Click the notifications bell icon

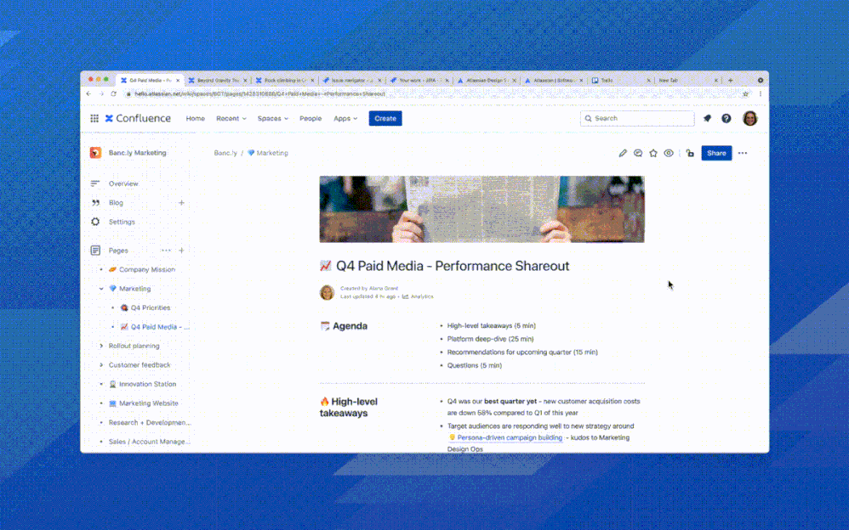coord(707,118)
